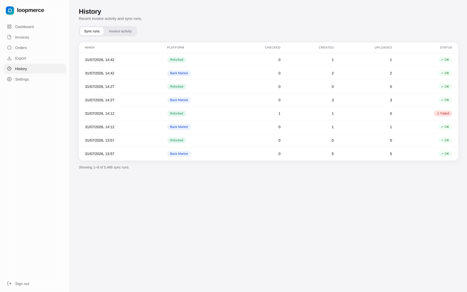
Task: Click the STATUS column header
Action: 446,48
